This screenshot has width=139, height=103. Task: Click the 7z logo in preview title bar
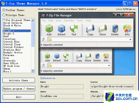pos(43,15)
